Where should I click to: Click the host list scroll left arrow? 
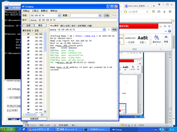click(24, 115)
